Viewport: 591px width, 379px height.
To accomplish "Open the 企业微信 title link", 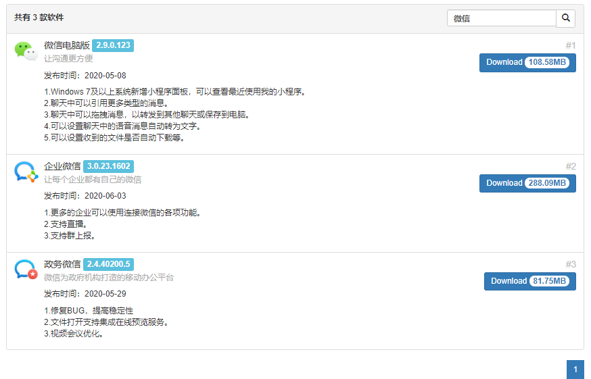I will [x=62, y=166].
